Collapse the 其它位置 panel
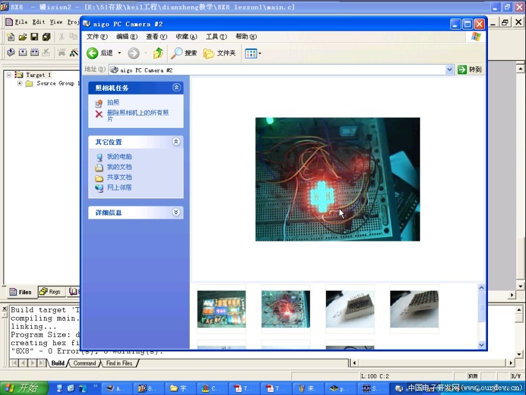Viewport: 526px width, 395px height. pos(176,142)
